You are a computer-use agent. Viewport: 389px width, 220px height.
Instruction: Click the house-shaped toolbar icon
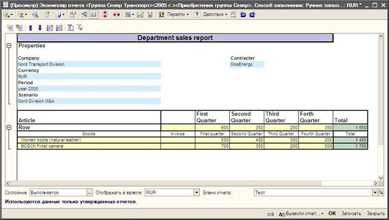tap(73, 15)
